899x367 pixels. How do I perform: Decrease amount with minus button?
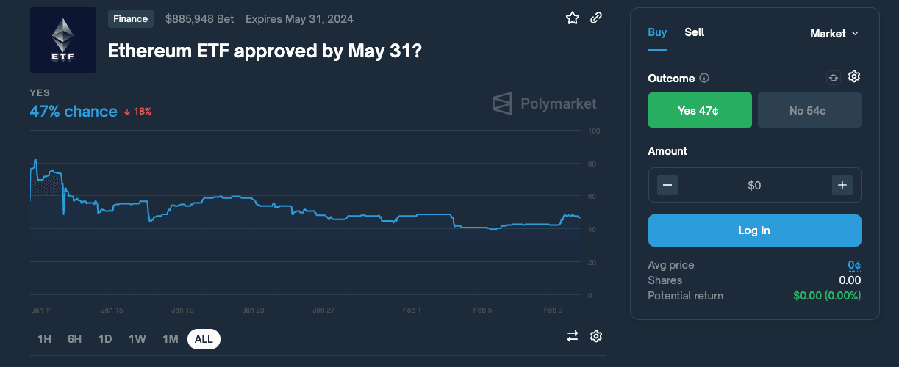(667, 185)
